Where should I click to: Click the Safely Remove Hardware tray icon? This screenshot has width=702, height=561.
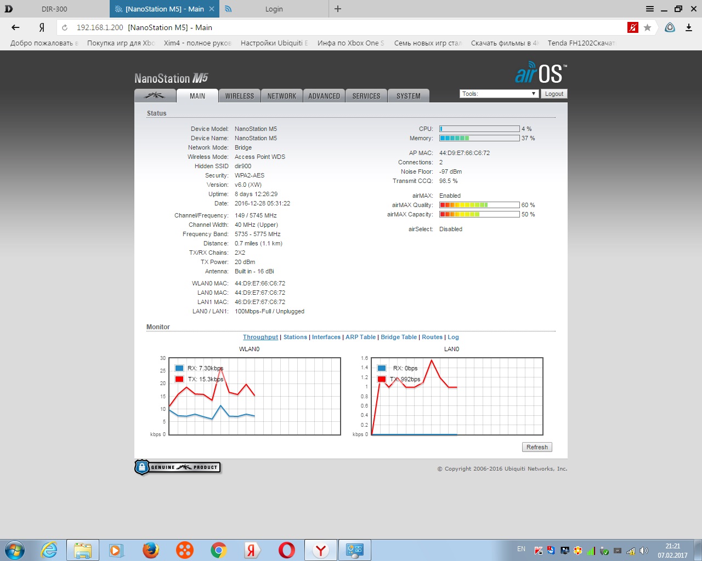(x=604, y=551)
